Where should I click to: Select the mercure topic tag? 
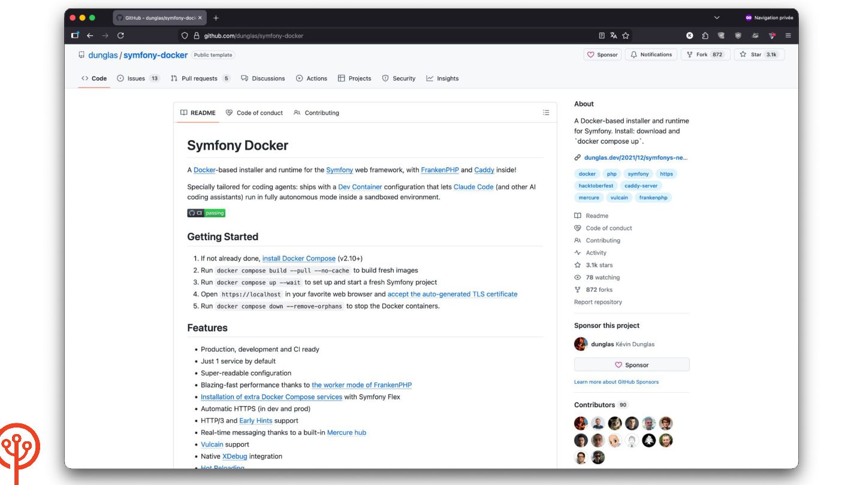[589, 198]
